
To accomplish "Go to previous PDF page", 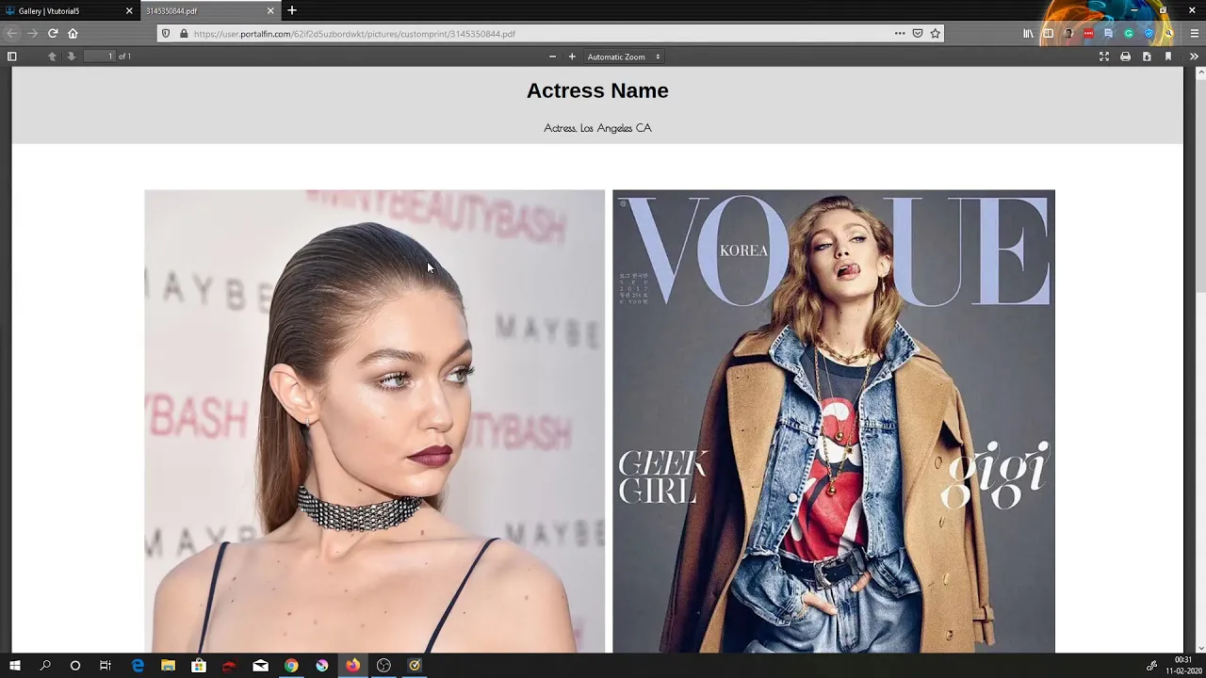I will (52, 56).
